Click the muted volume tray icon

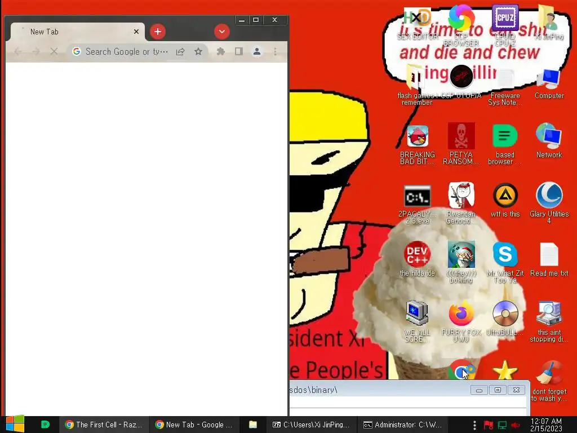(516, 425)
